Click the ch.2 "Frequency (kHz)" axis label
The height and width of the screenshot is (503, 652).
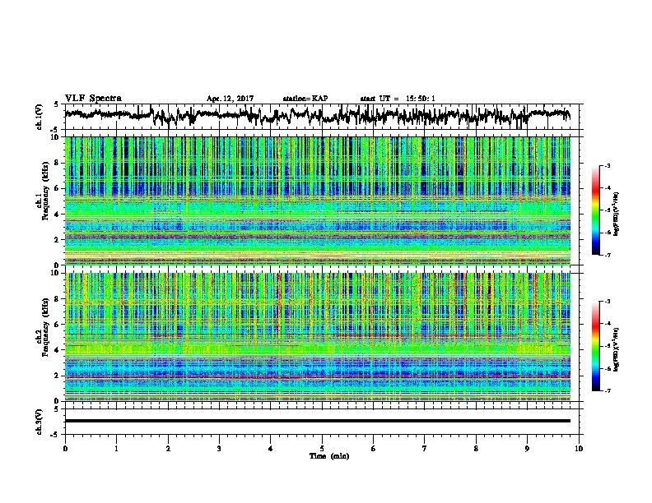pos(44,327)
